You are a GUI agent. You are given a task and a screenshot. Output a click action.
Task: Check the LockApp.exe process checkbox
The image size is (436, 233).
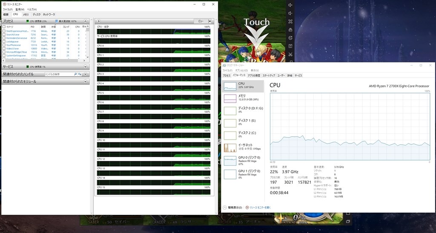point(4,42)
